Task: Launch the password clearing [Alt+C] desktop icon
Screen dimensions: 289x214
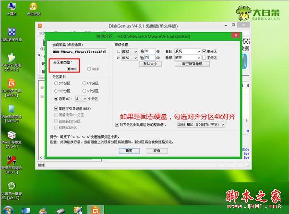Action: coord(12,165)
